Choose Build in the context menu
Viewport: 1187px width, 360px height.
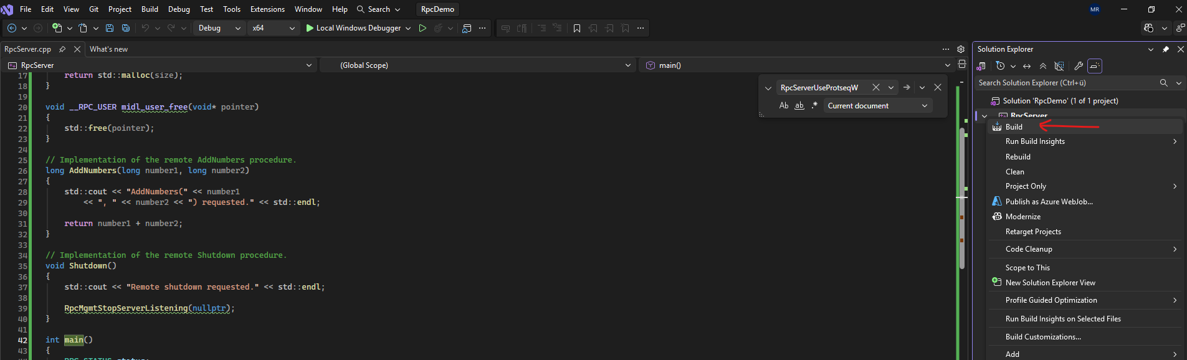pyautogui.click(x=1085, y=127)
